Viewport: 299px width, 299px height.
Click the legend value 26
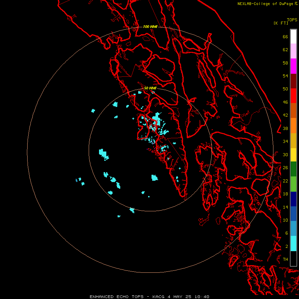285,168
